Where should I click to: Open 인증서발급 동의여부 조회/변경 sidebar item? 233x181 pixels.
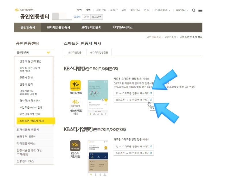(x=34, y=152)
